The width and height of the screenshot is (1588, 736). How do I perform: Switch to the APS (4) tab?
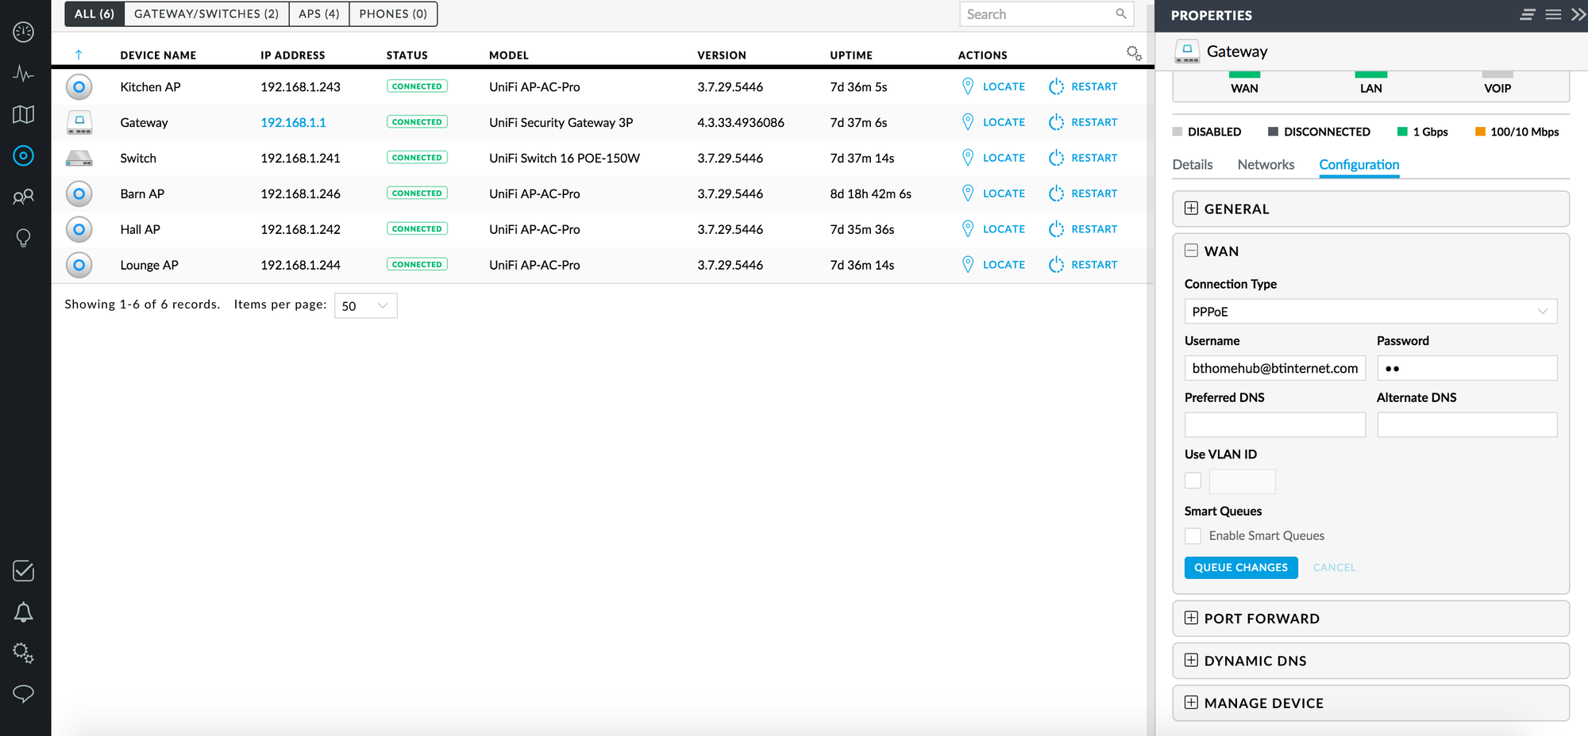click(318, 14)
